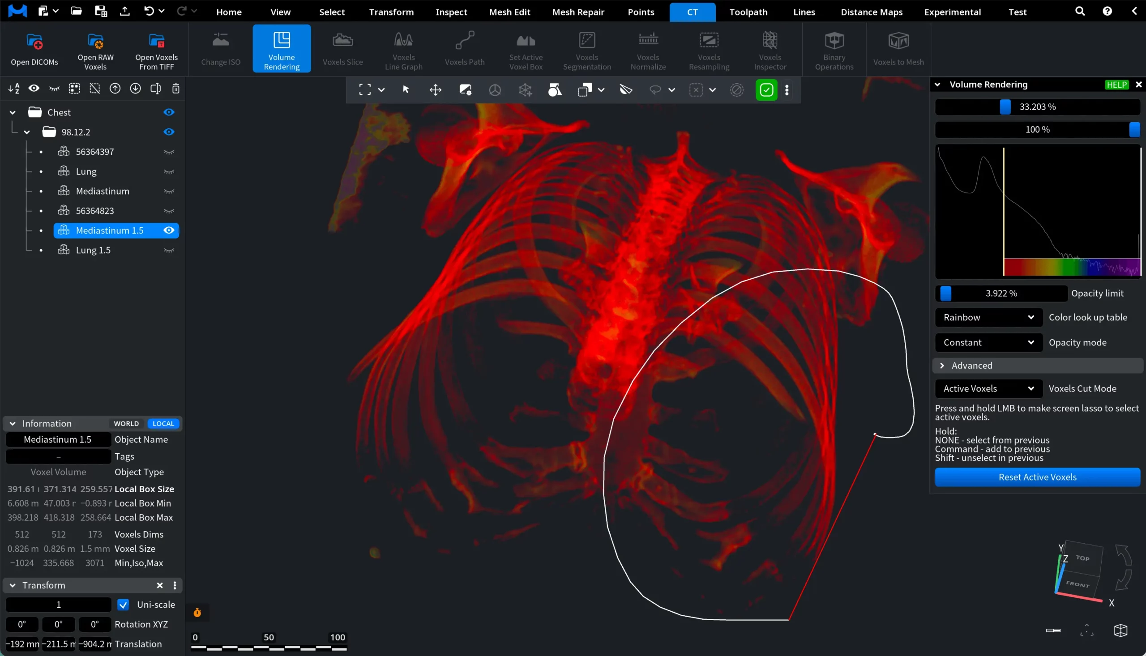Open the Active Voxels cut mode dropdown
1146x656 pixels.
click(x=989, y=388)
